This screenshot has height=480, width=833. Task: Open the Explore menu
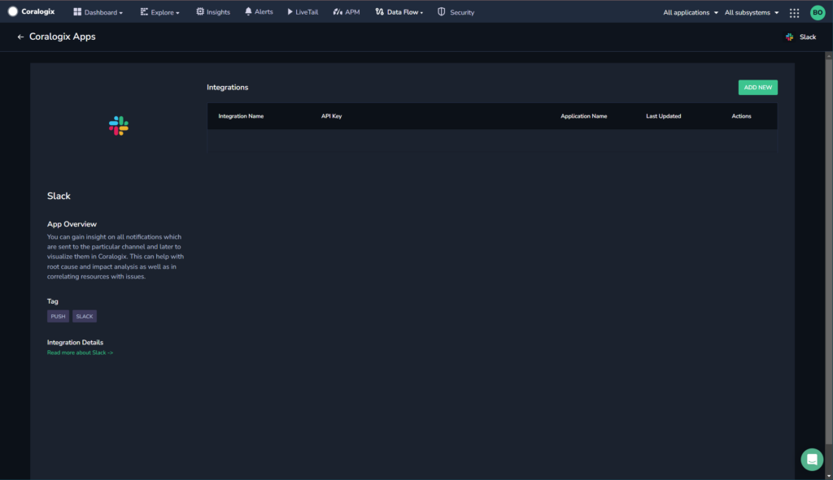(x=159, y=12)
